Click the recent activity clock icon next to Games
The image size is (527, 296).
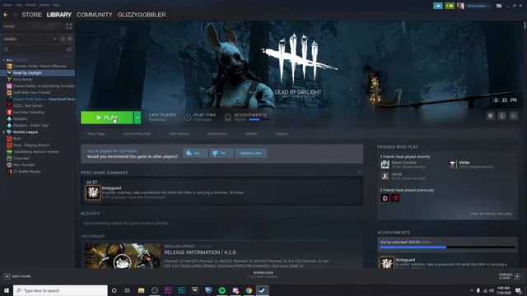coord(63,39)
